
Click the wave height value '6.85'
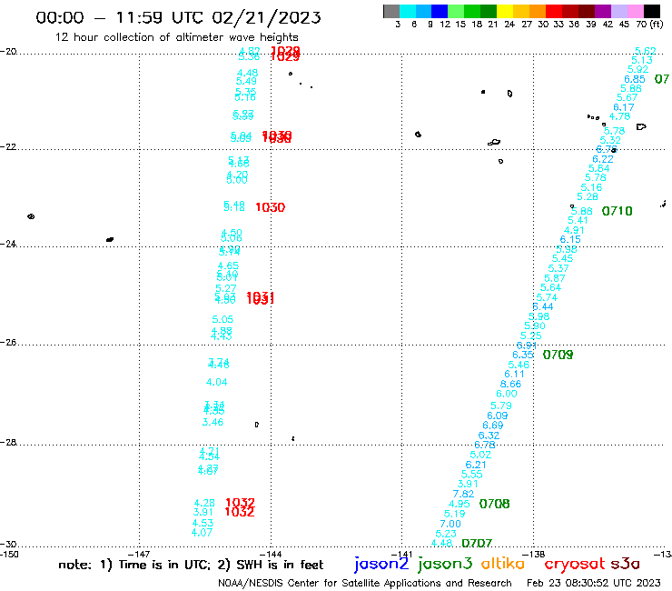635,79
